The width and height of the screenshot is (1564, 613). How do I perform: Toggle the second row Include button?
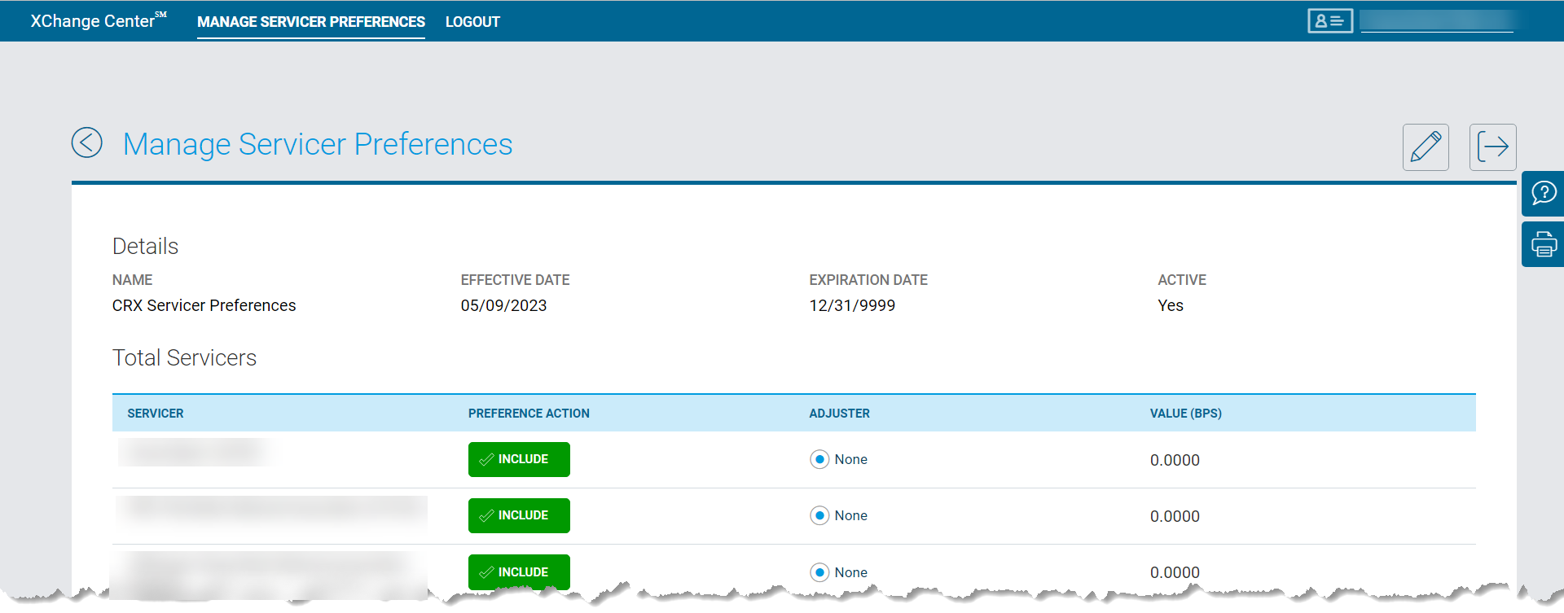point(519,516)
